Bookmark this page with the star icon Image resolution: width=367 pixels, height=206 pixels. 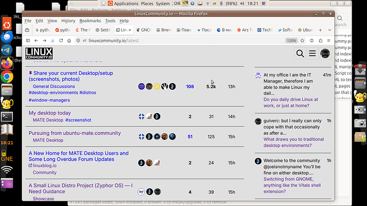(303, 41)
